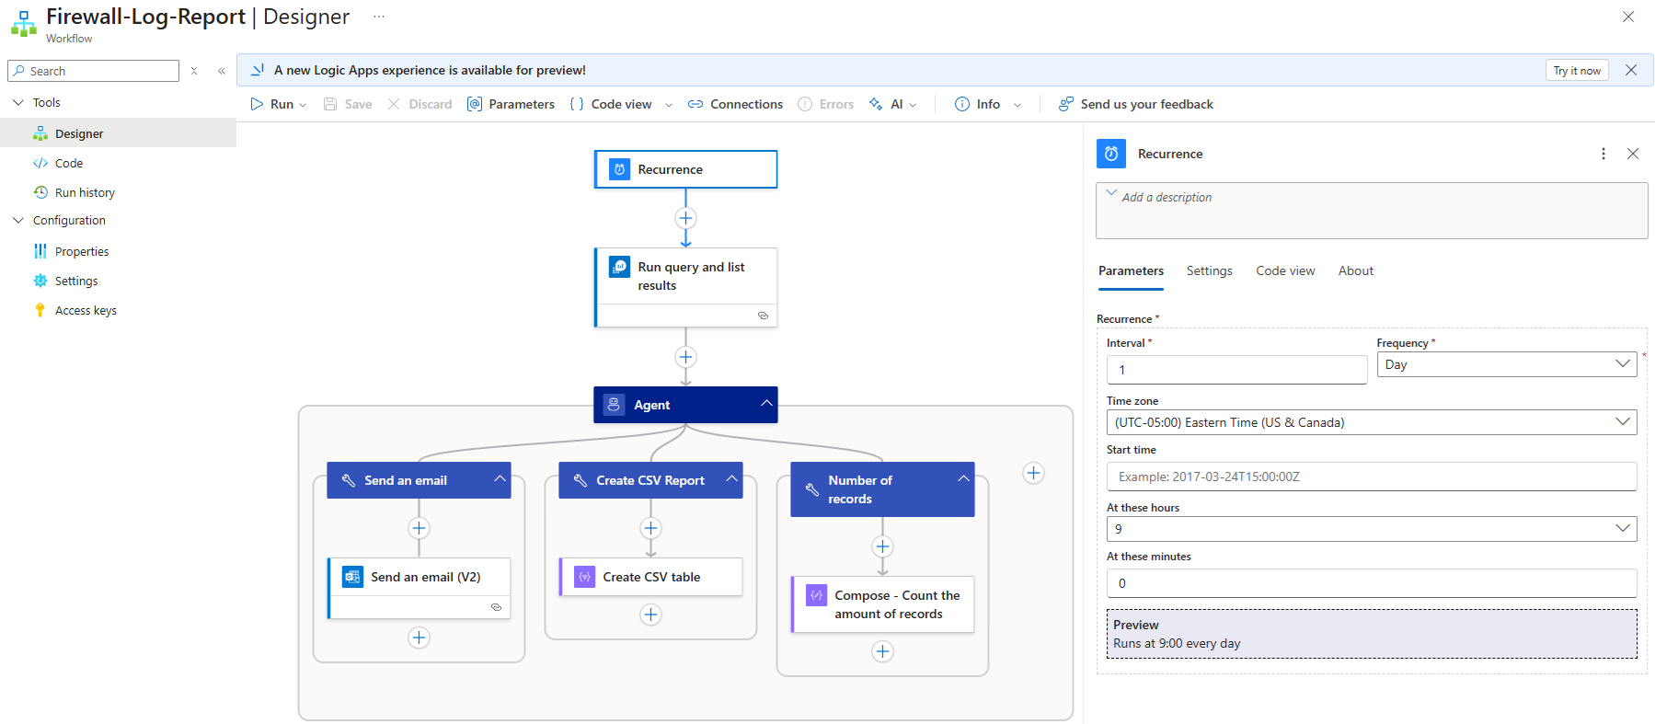Collapse the Tools section in sidebar

(18, 102)
